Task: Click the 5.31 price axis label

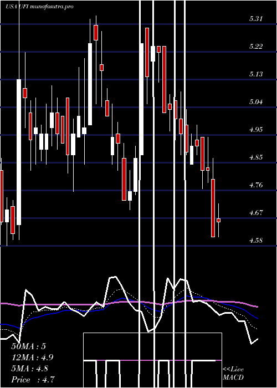Action: [x=256, y=19]
